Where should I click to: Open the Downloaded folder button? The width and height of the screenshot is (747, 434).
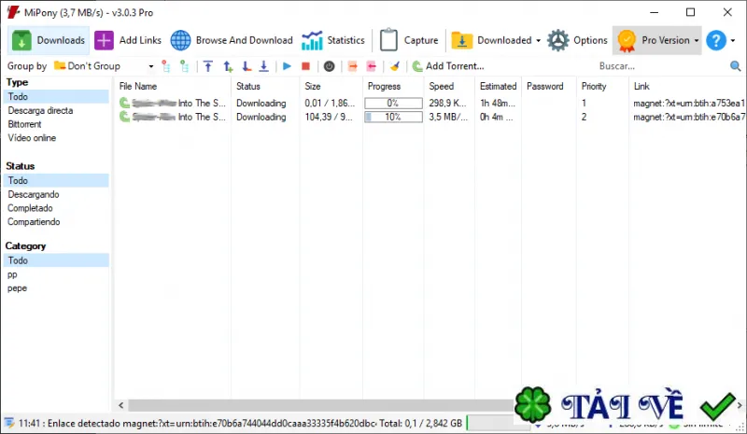(x=491, y=40)
